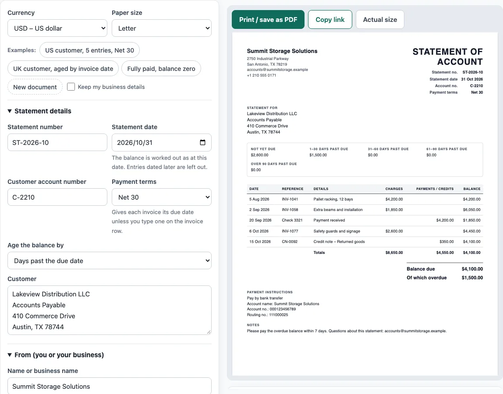Click the ST-2026-10 statement number in preview

pyautogui.click(x=472, y=73)
